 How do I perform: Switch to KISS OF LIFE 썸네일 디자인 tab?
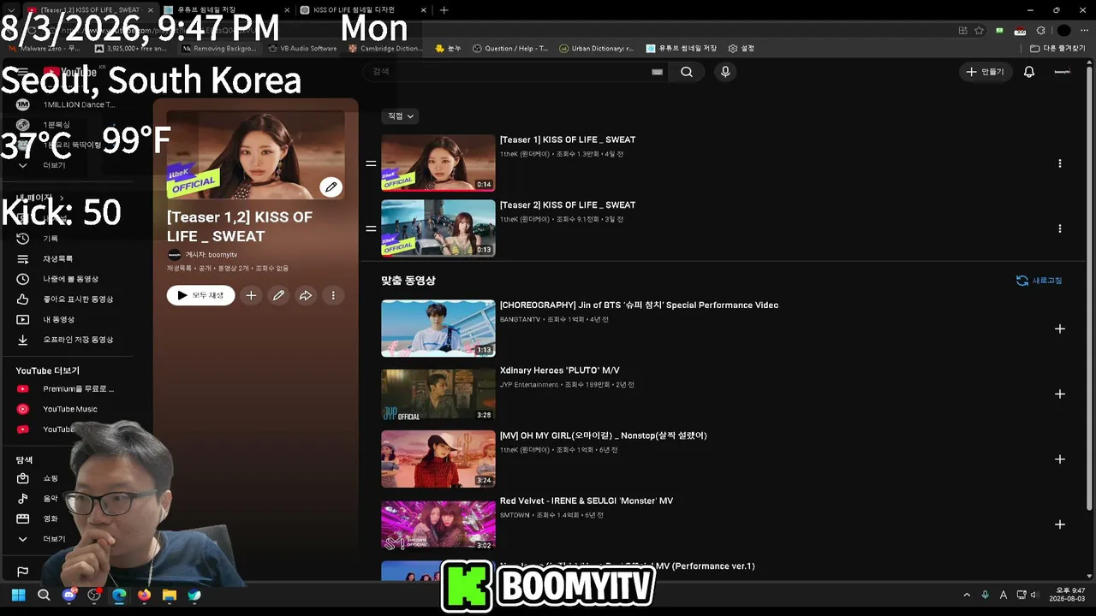360,10
